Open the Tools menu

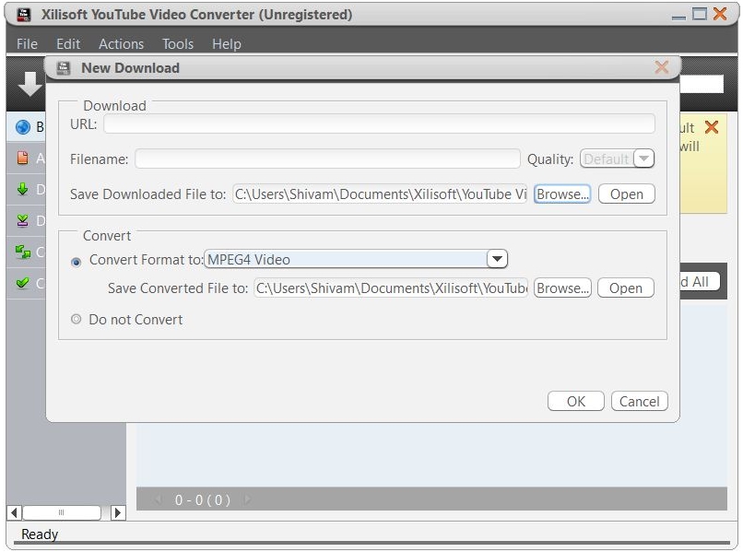tap(178, 44)
